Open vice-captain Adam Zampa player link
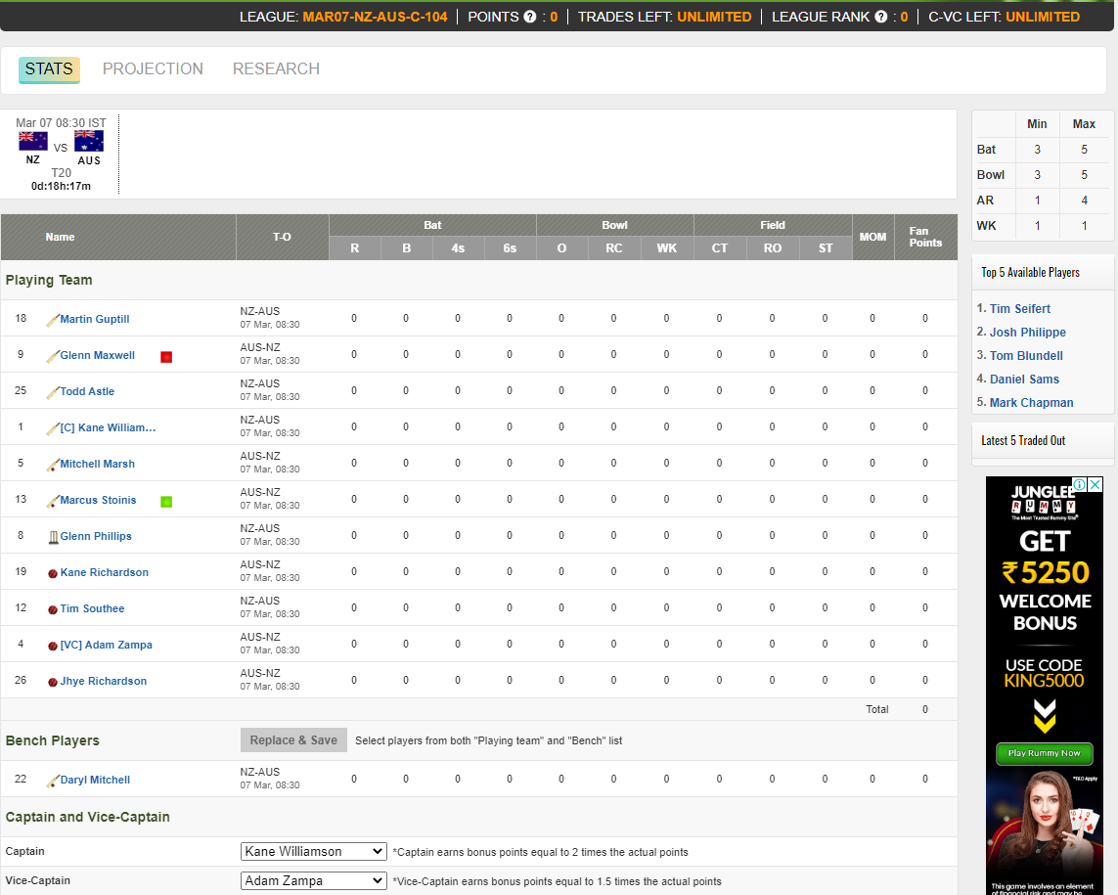The height and width of the screenshot is (895, 1118). (107, 645)
